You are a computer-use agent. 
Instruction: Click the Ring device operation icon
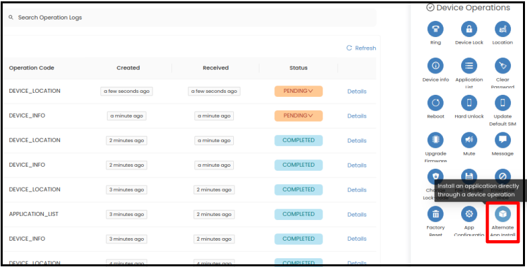coord(436,30)
